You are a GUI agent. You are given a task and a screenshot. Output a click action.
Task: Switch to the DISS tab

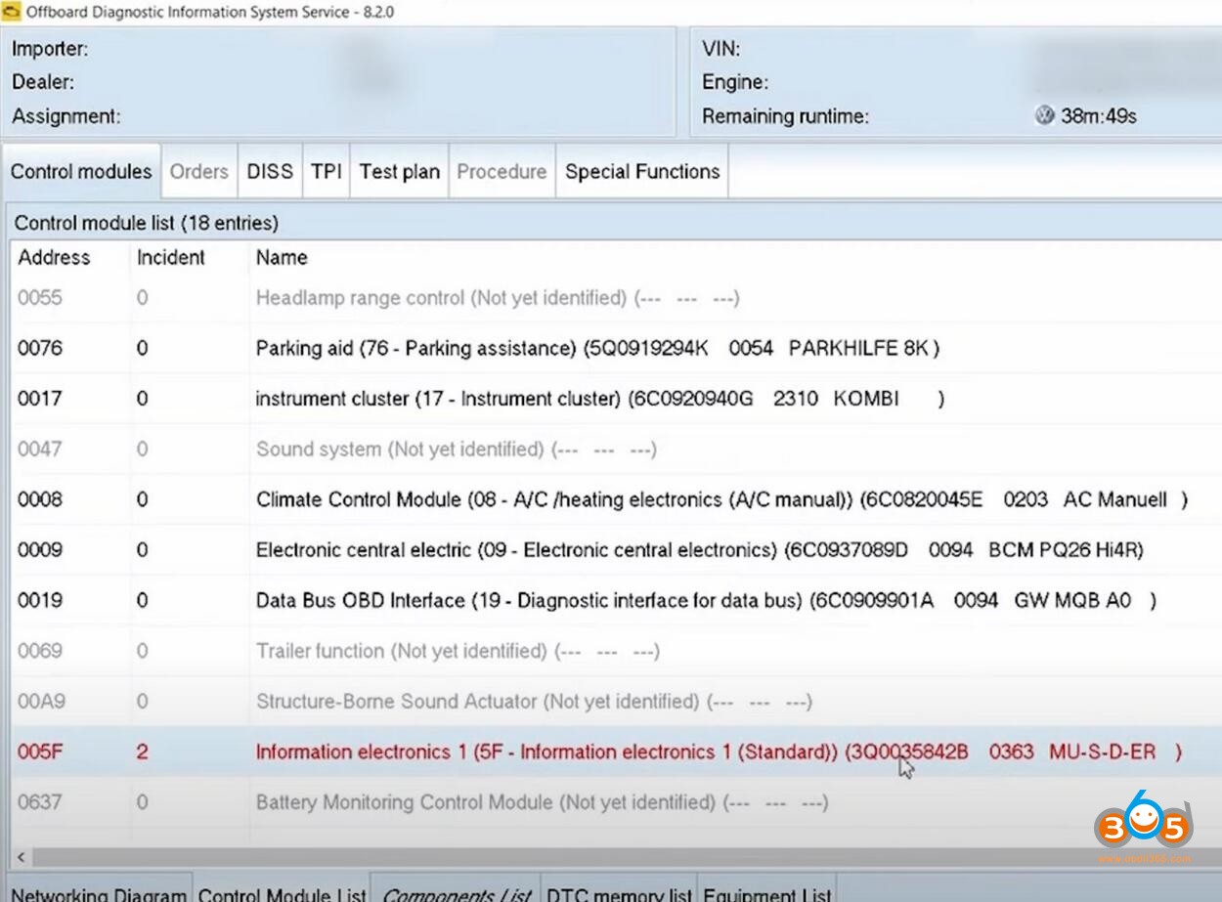pos(270,172)
